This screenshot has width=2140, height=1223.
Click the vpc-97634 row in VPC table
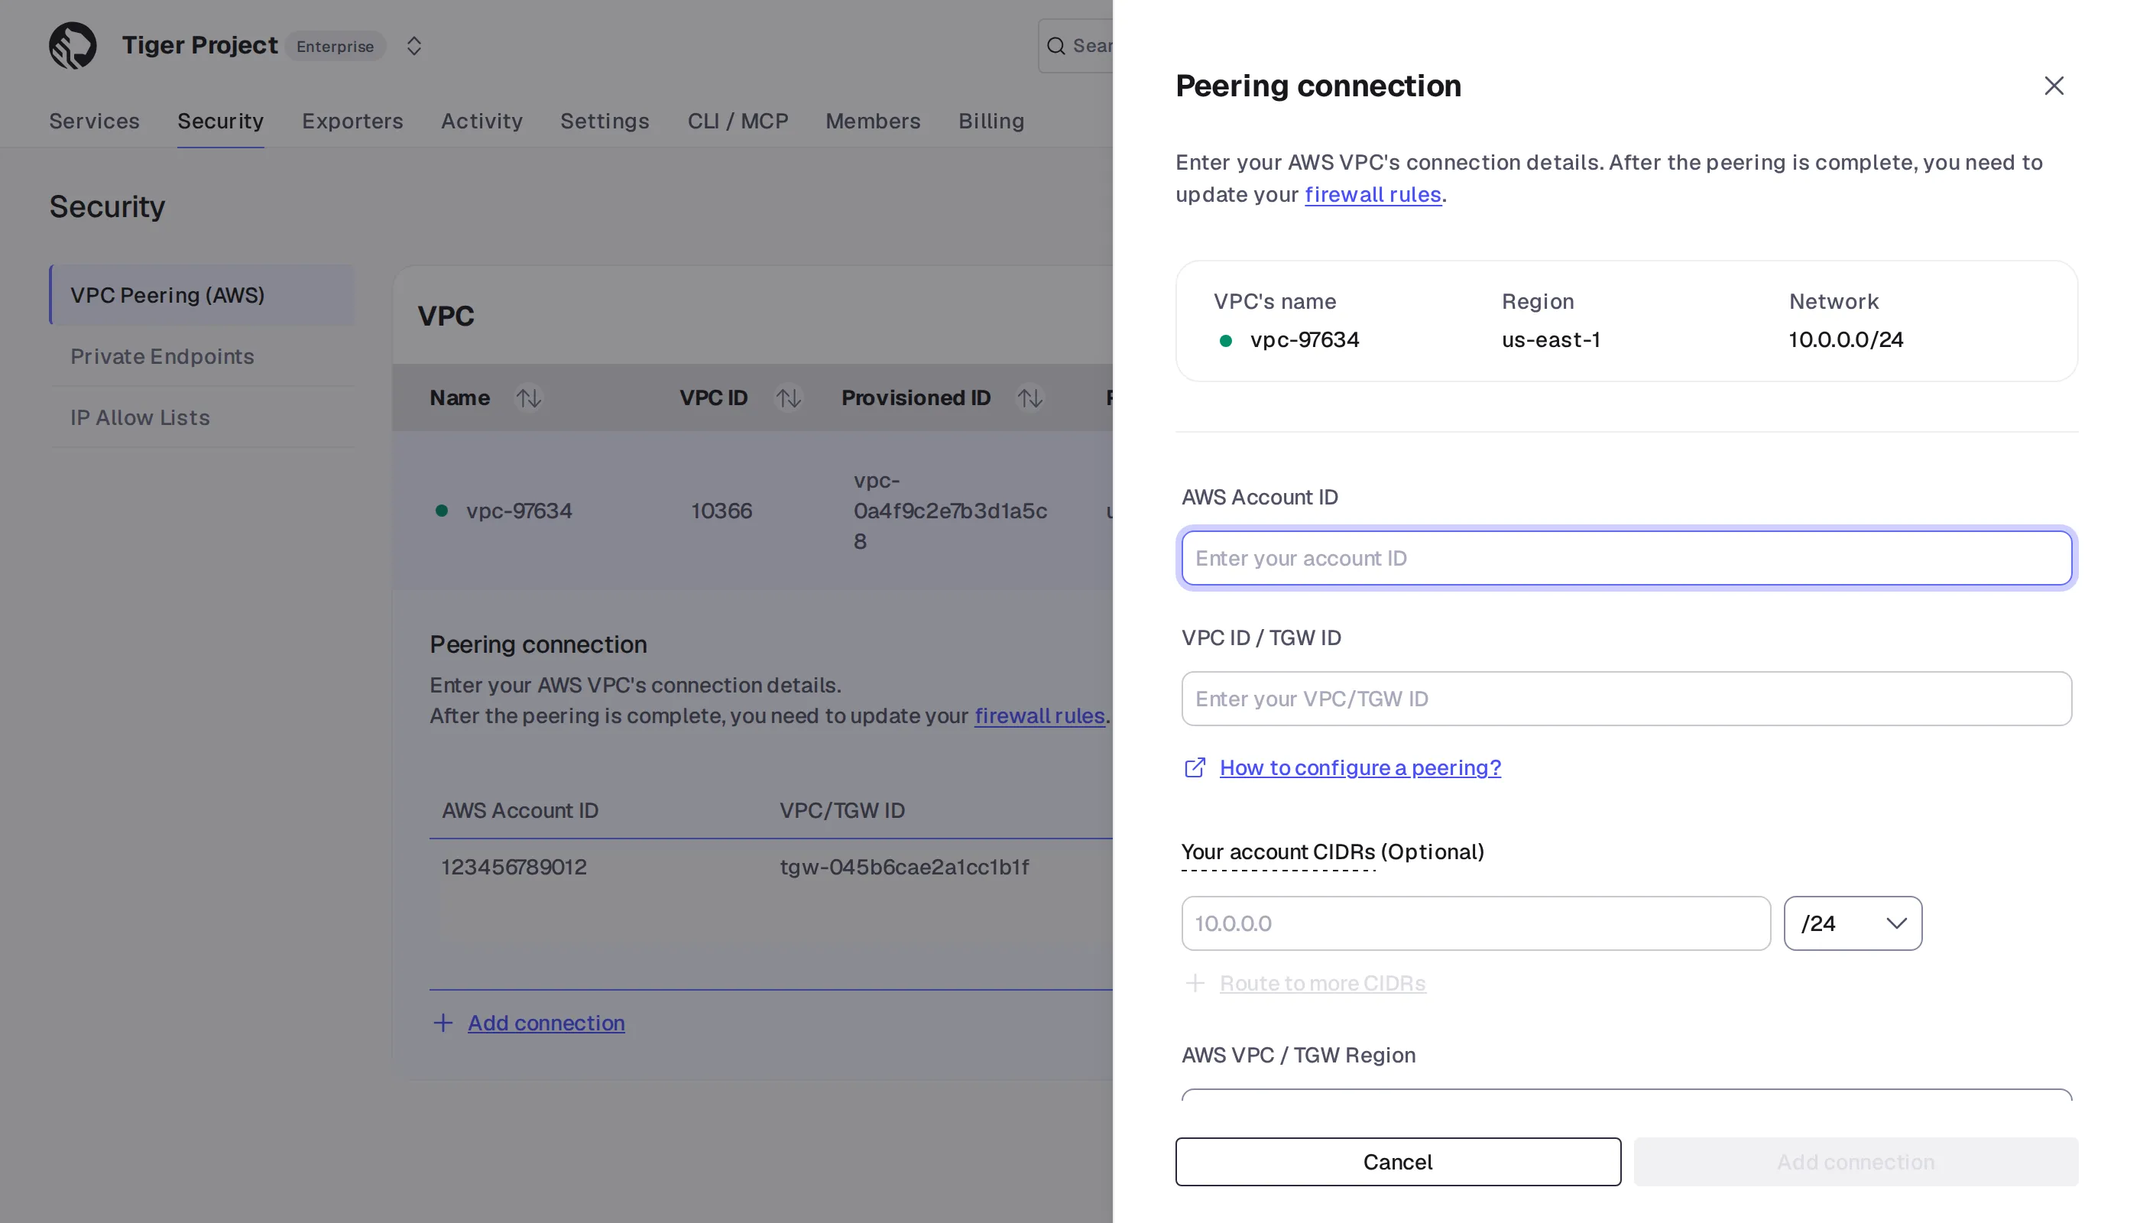click(753, 511)
